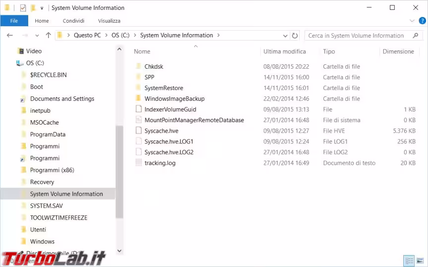Click the magnifier search icon
The image size is (428, 267).
pyautogui.click(x=416, y=36)
